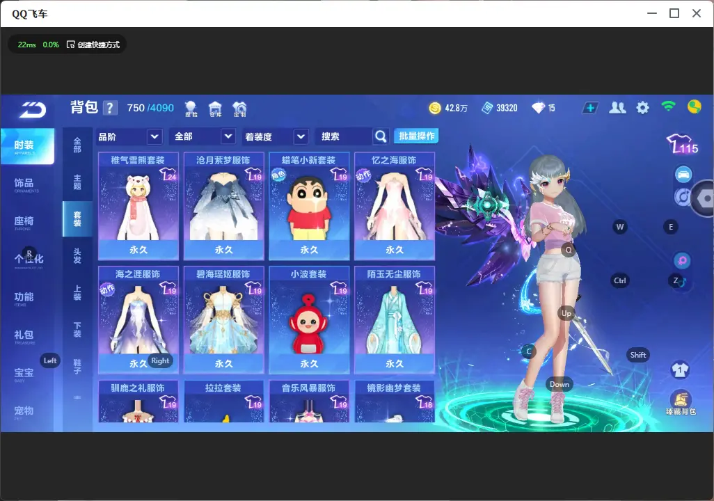Click the back logo icon at top-left

coord(32,110)
